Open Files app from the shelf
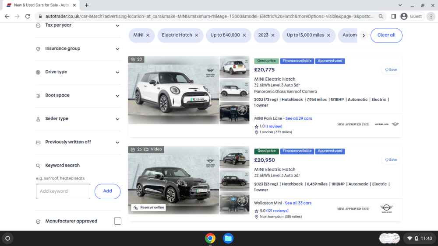 pos(228,239)
